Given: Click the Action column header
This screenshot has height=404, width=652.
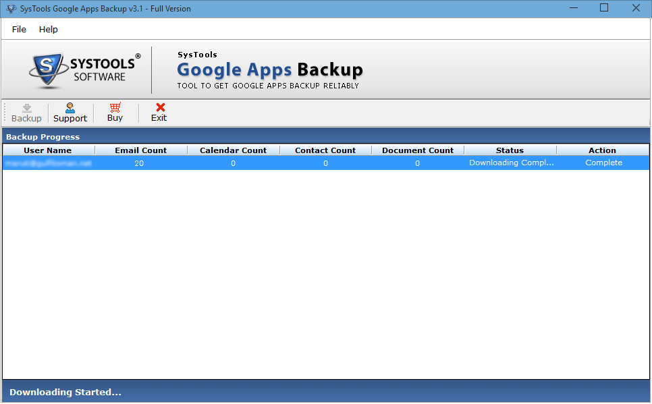Looking at the screenshot, I should [603, 150].
